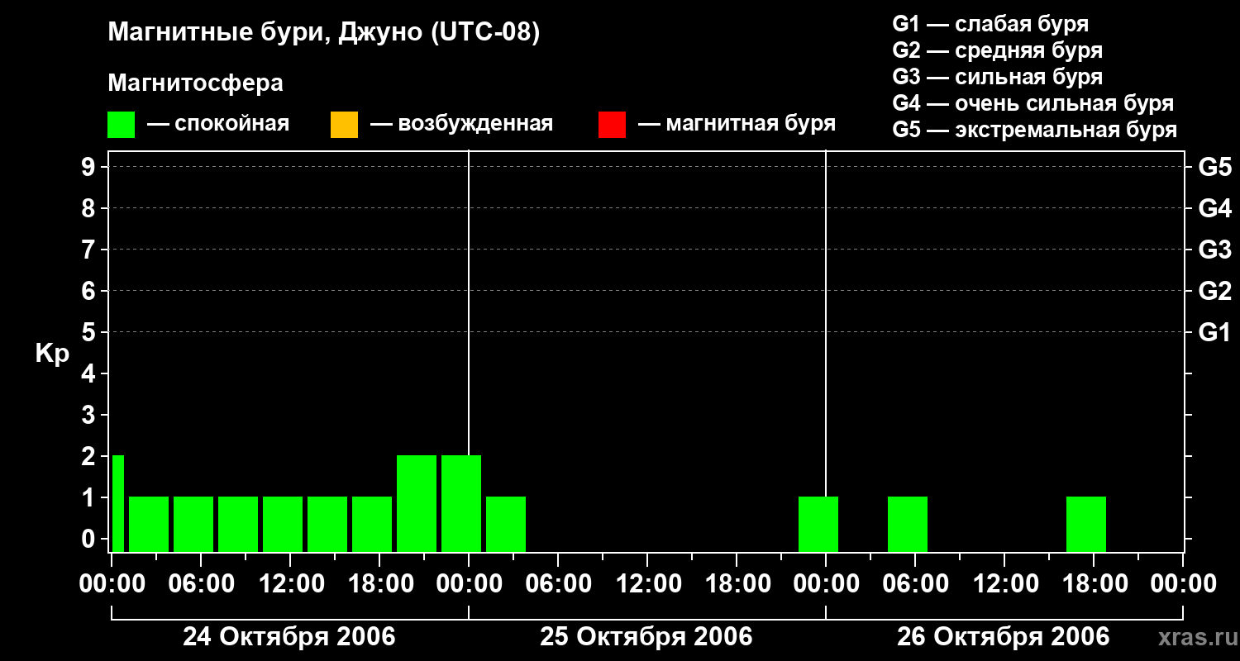
Task: Click the date label '25 Октября 2006'
Action: 646,636
